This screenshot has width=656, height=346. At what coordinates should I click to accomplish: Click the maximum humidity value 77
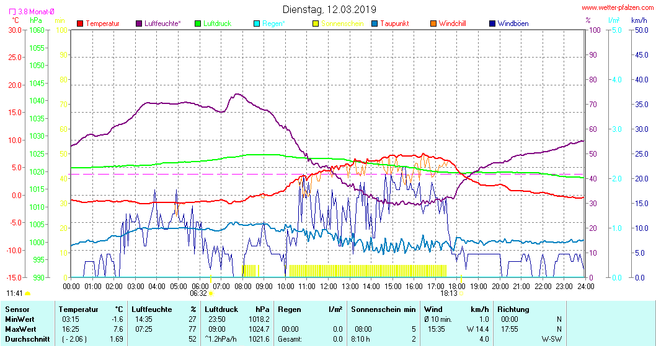click(x=192, y=329)
